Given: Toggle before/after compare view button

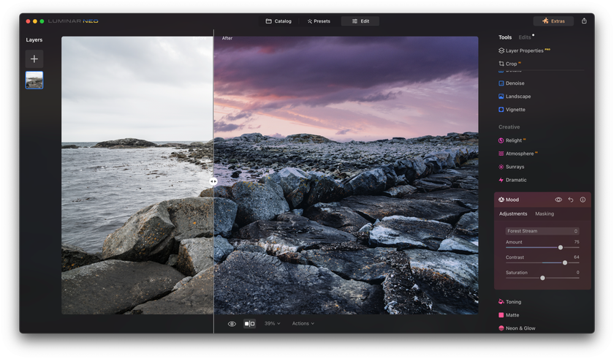Looking at the screenshot, I should click(249, 324).
